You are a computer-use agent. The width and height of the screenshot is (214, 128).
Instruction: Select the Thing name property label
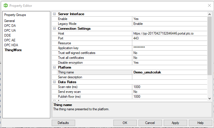66,72
